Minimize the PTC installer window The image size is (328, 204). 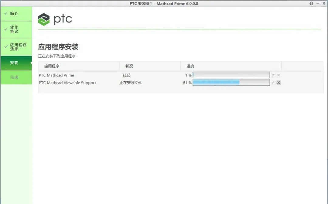318,4
